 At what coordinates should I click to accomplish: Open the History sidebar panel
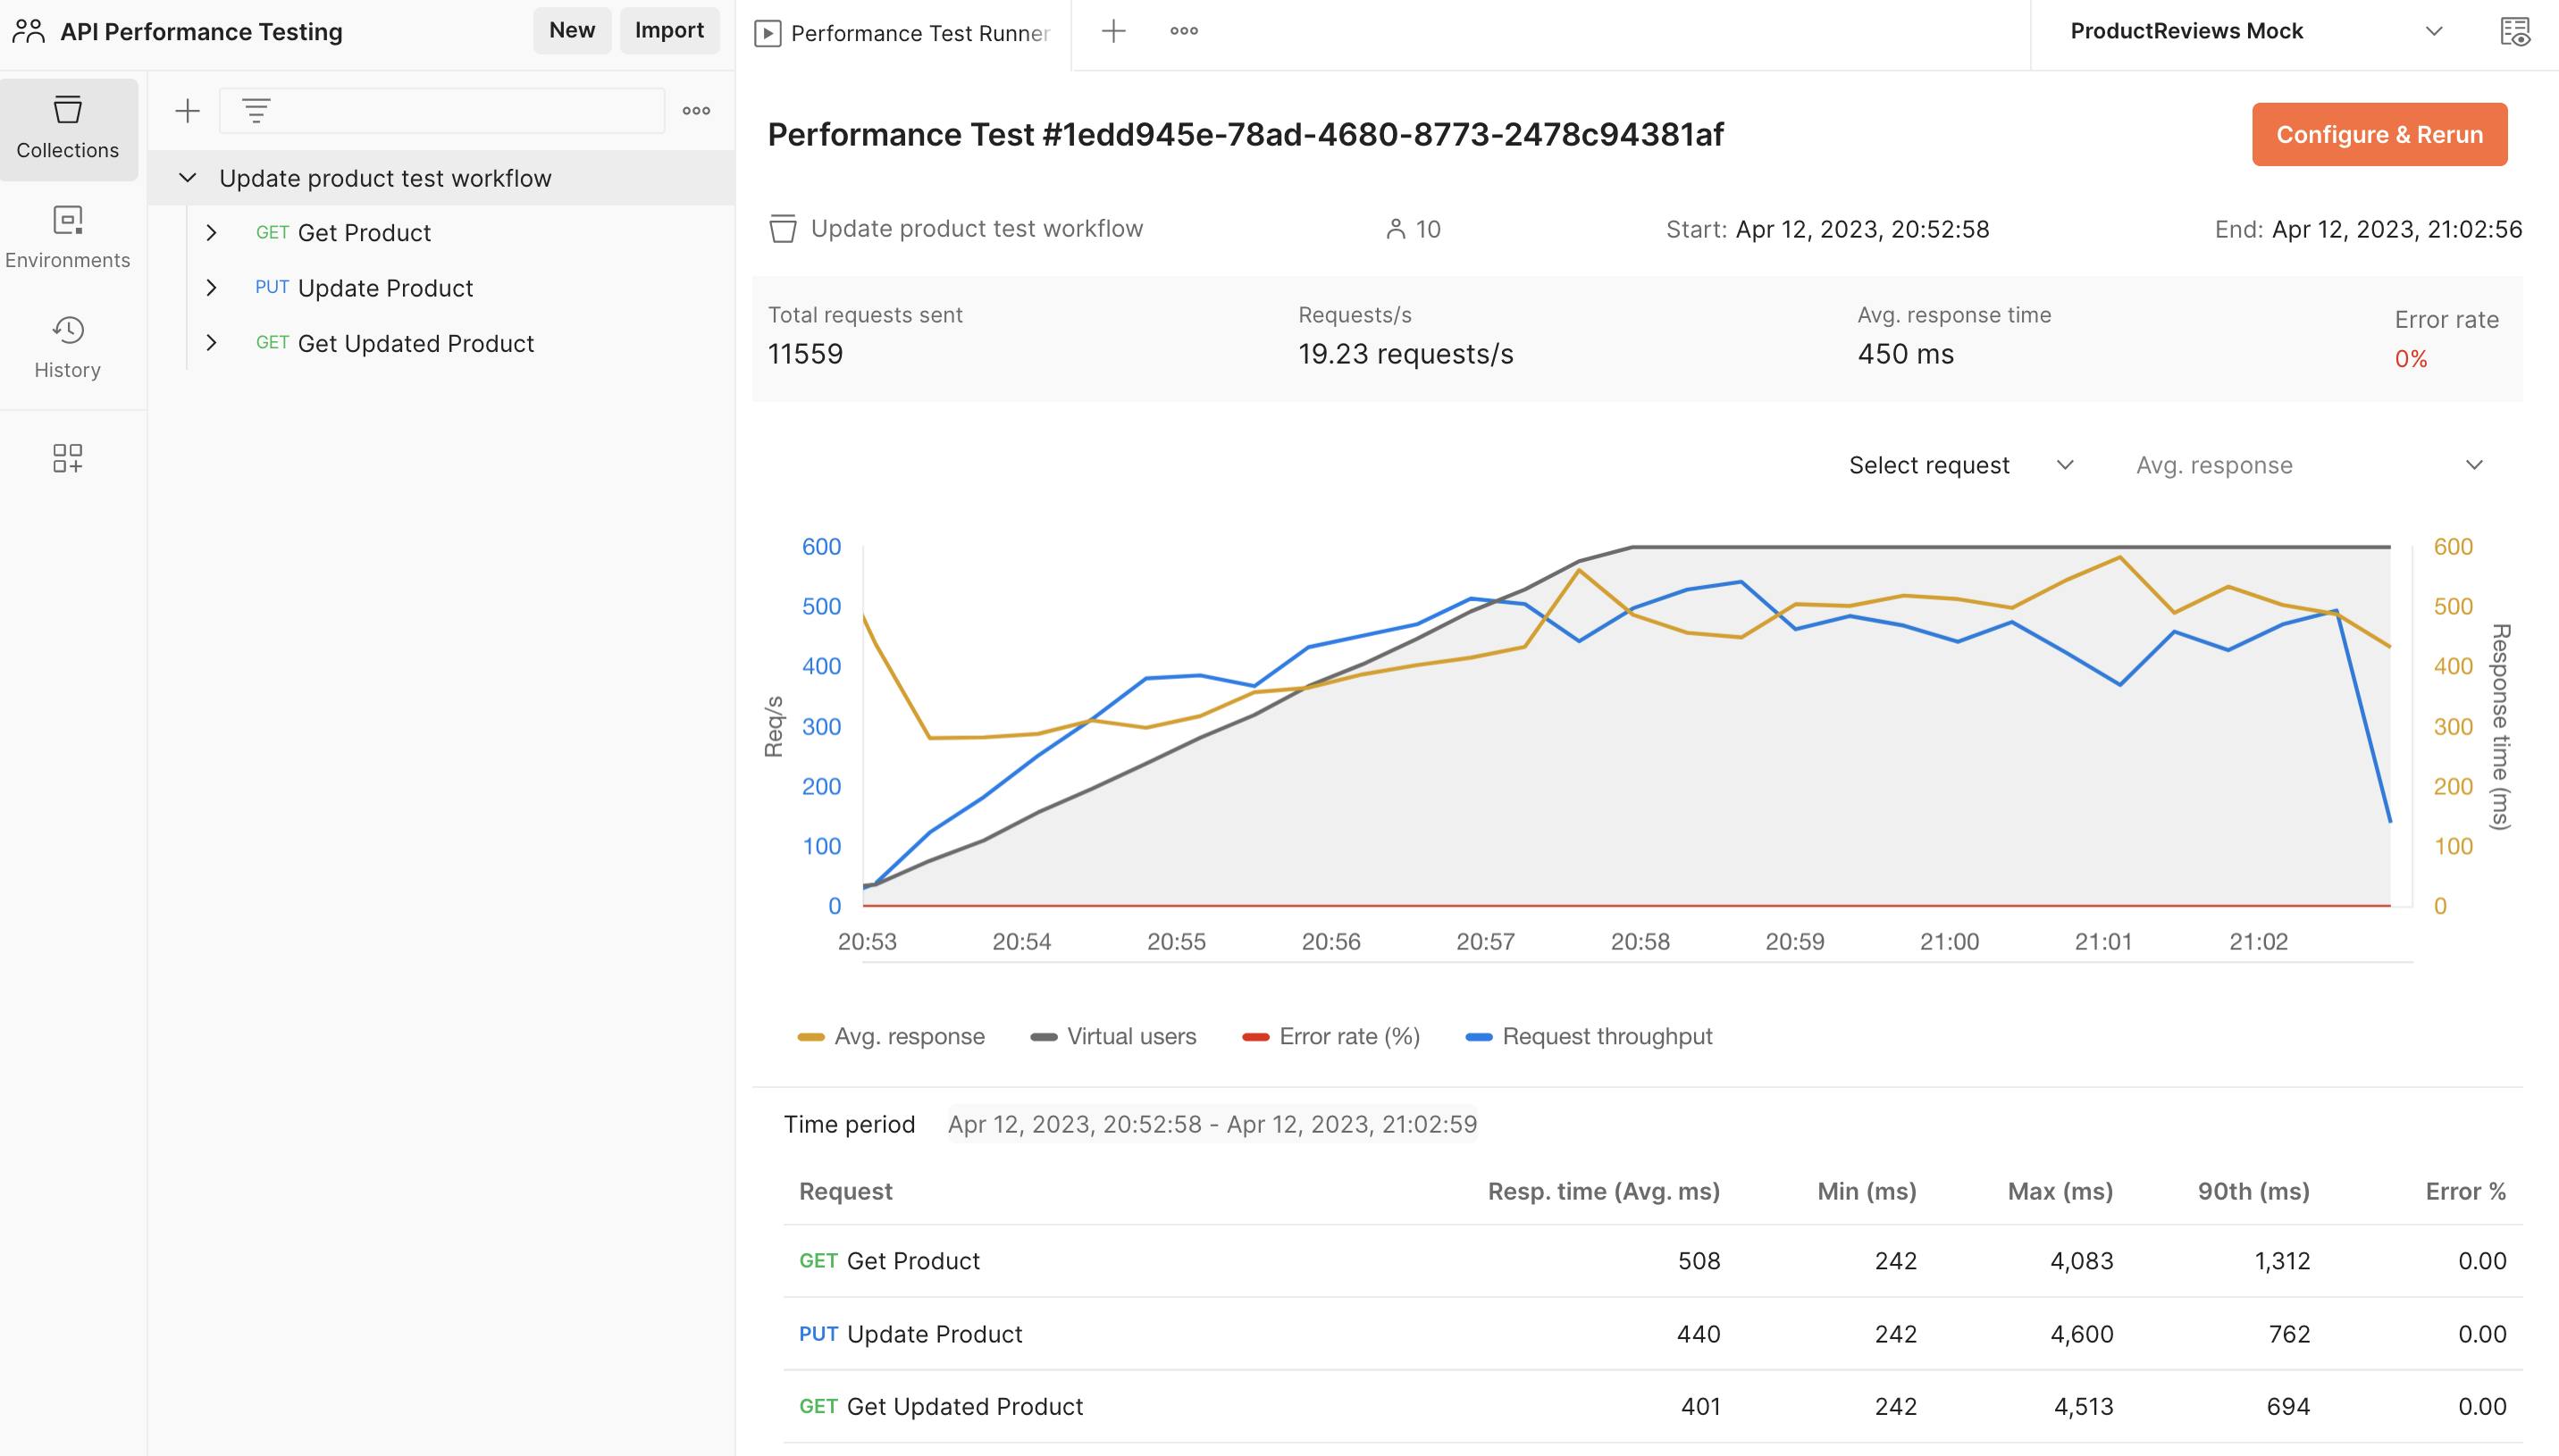coord(68,347)
